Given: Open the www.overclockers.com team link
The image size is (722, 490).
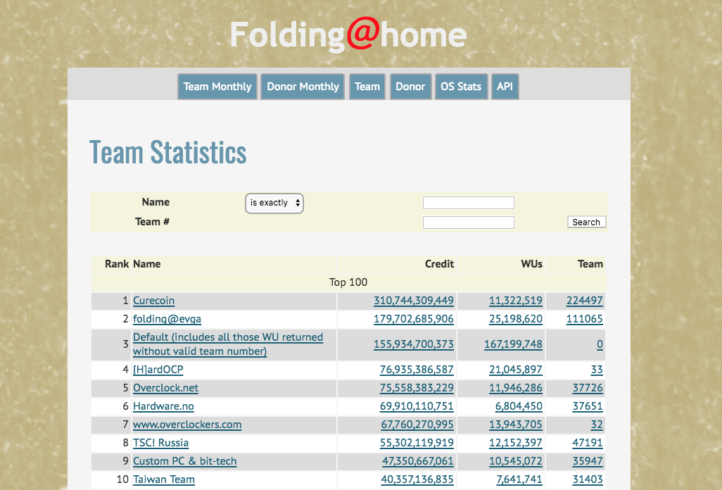Looking at the screenshot, I should coord(187,425).
